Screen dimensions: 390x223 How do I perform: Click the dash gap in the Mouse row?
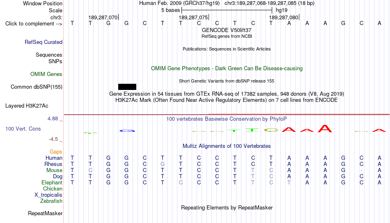361,170
